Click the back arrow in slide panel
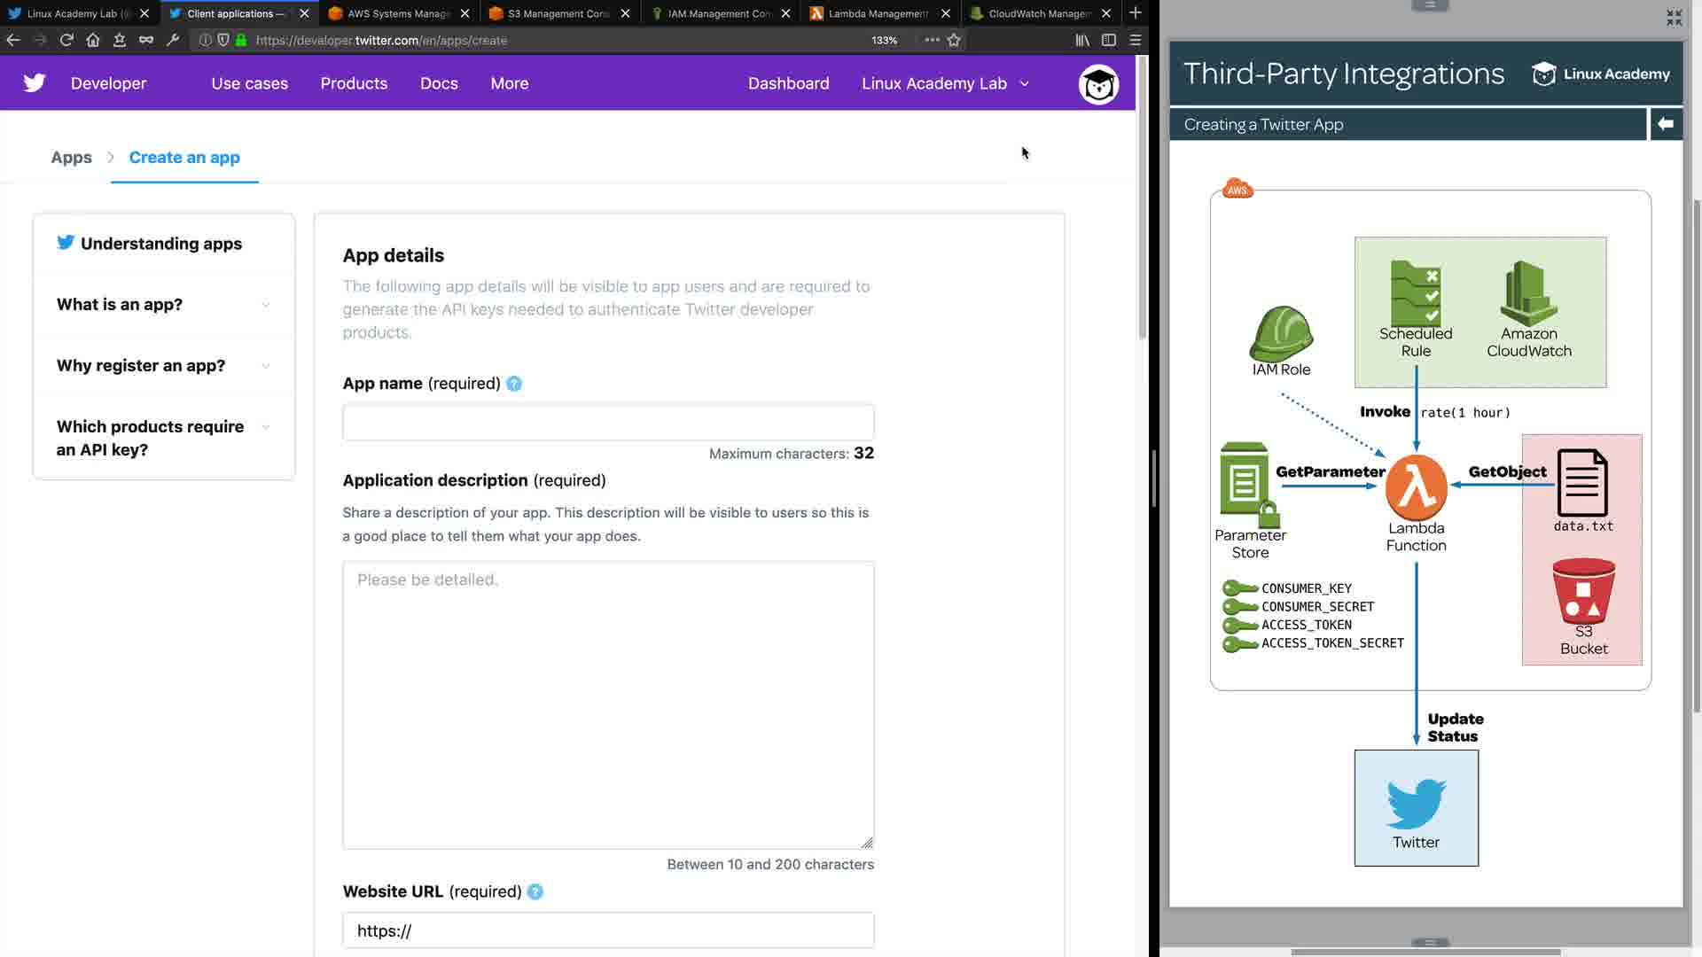 pos(1666,124)
